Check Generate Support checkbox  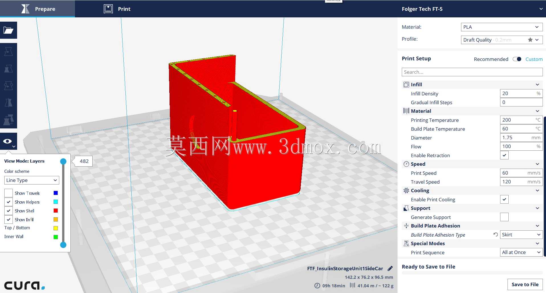point(504,217)
